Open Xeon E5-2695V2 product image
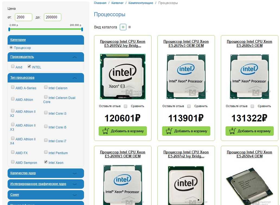This screenshot has width=280, height=205. [x=123, y=77]
